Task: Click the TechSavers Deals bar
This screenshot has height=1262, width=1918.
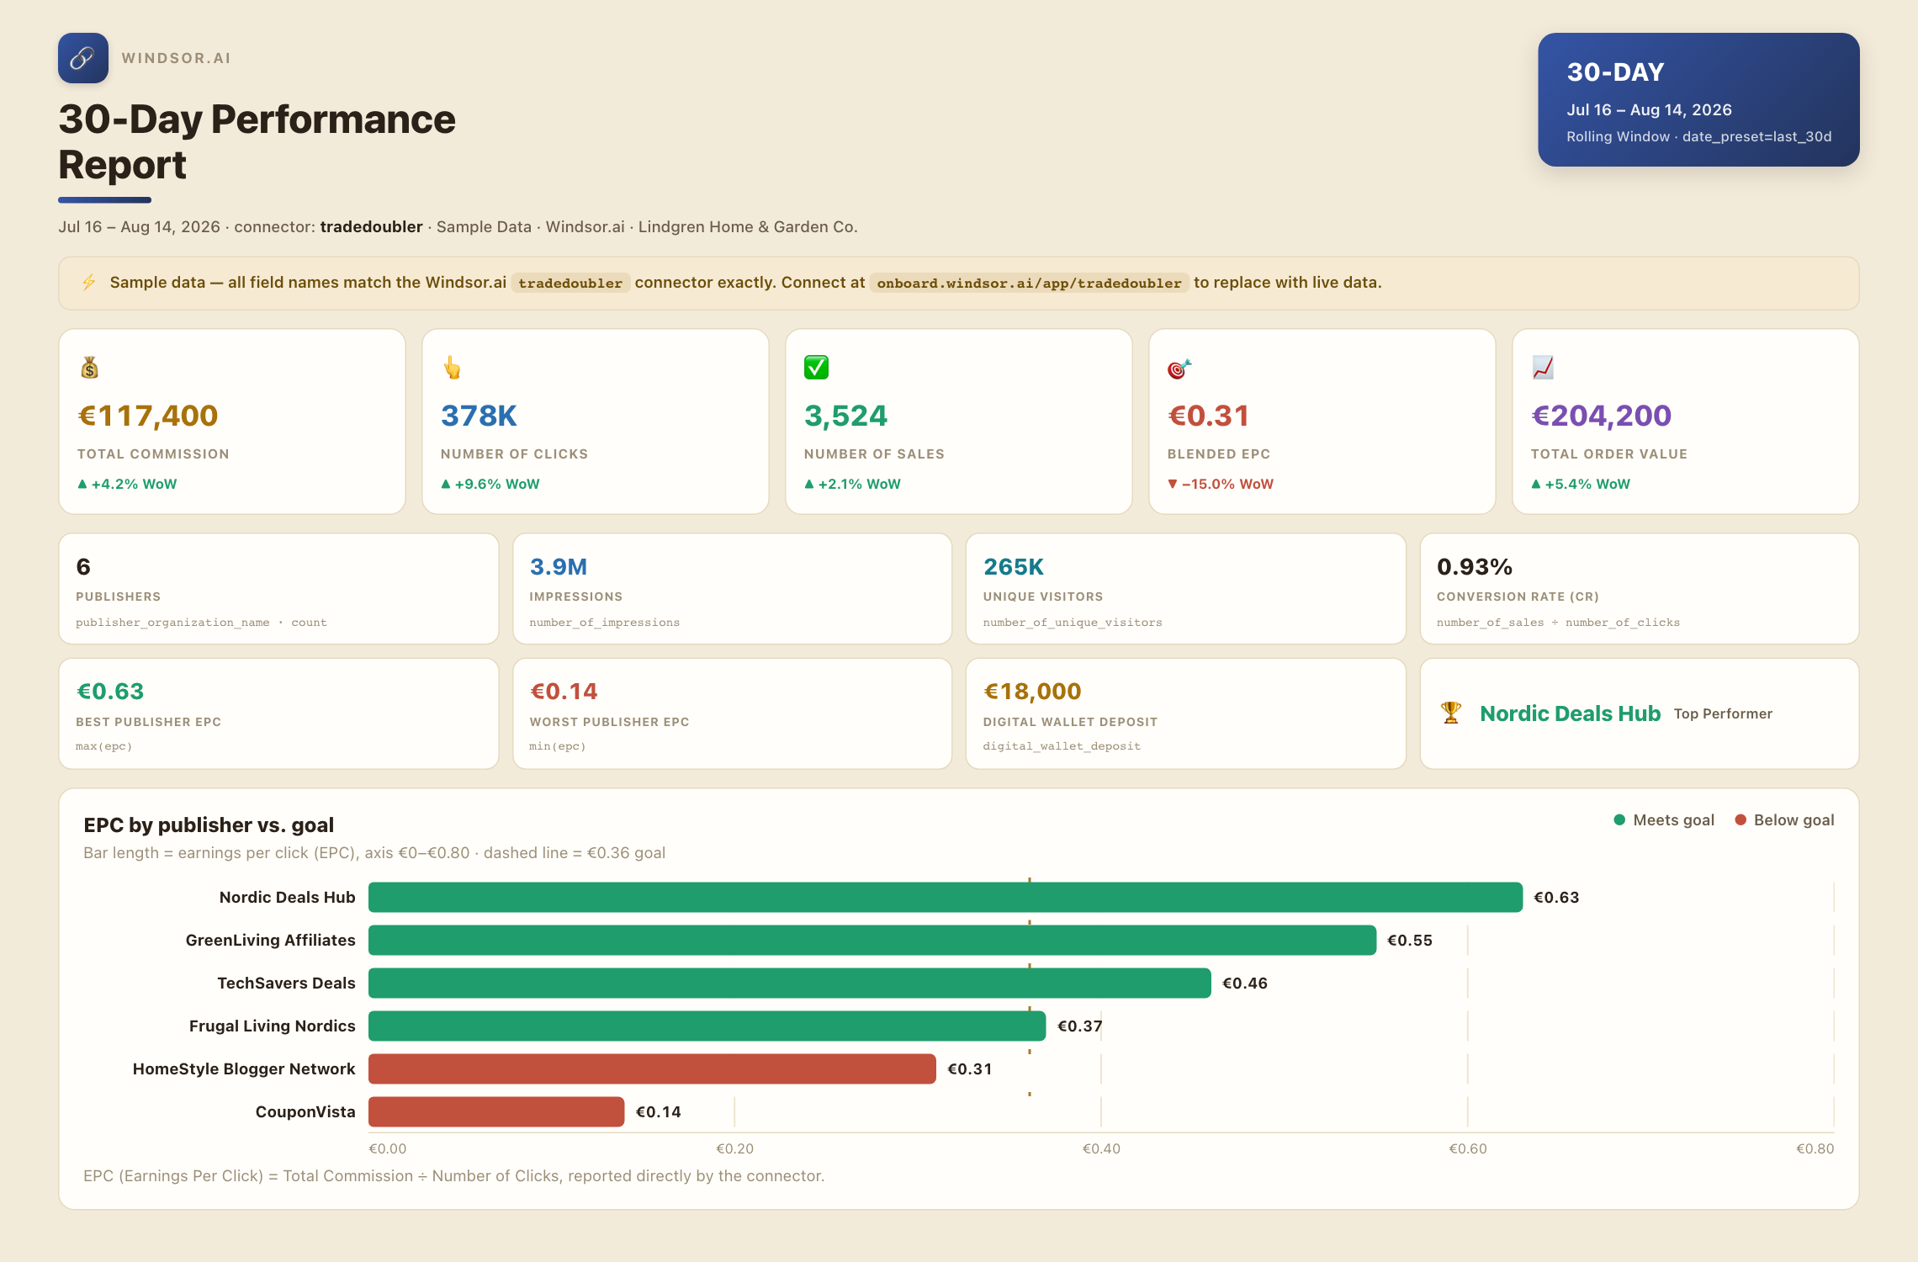Action: click(790, 983)
